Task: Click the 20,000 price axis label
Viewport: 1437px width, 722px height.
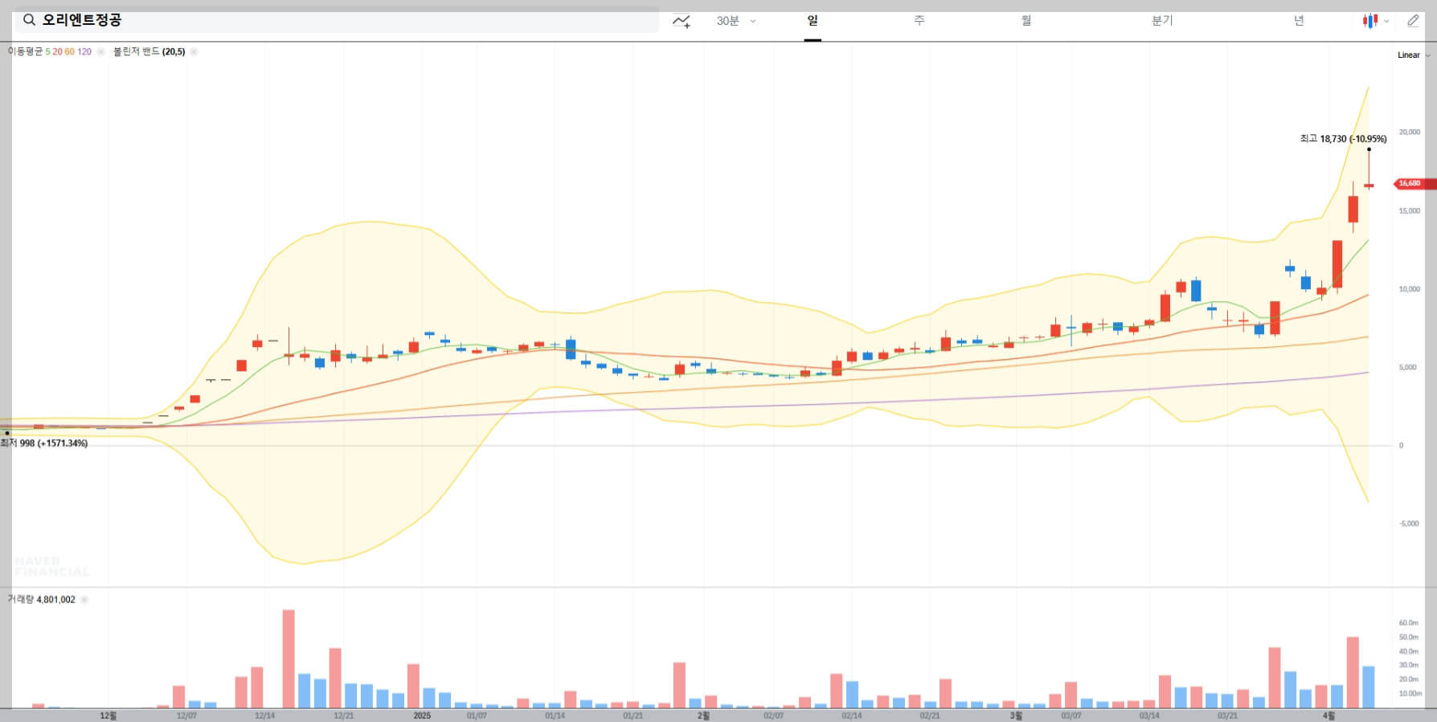Action: click(x=1410, y=132)
